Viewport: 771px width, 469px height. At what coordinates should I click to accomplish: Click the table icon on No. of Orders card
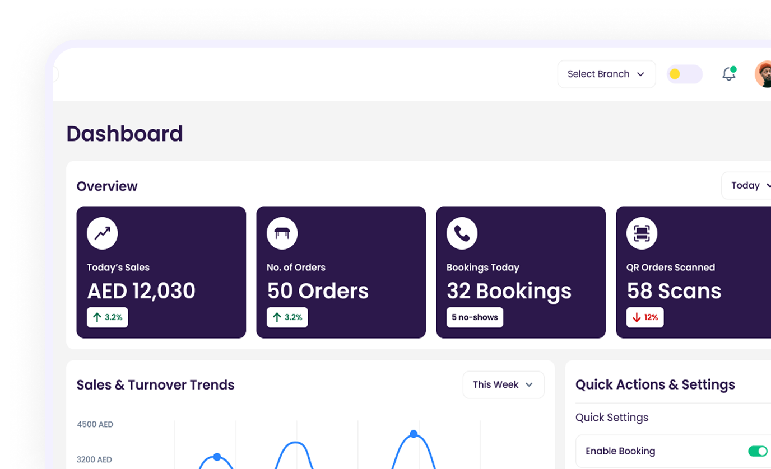point(282,233)
